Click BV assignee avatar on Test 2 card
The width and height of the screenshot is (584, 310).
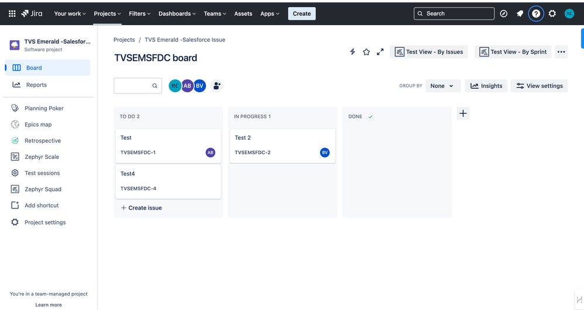325,152
